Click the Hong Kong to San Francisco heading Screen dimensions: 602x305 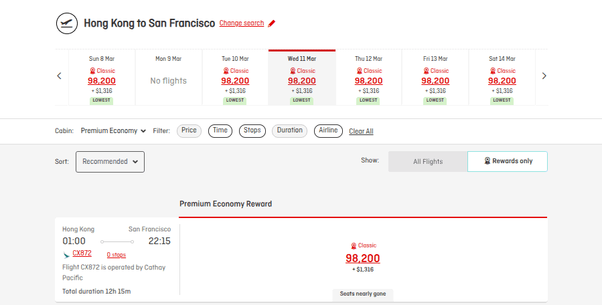(149, 23)
